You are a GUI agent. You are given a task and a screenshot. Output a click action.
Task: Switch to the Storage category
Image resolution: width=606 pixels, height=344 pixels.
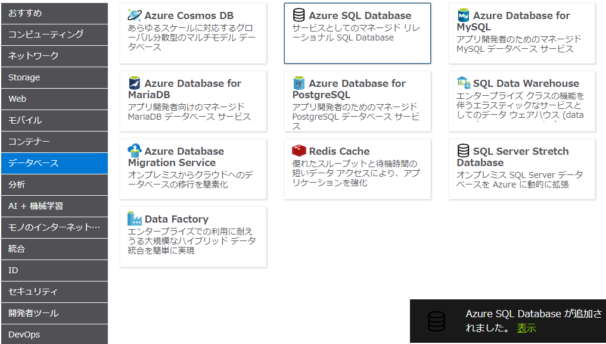(x=54, y=77)
